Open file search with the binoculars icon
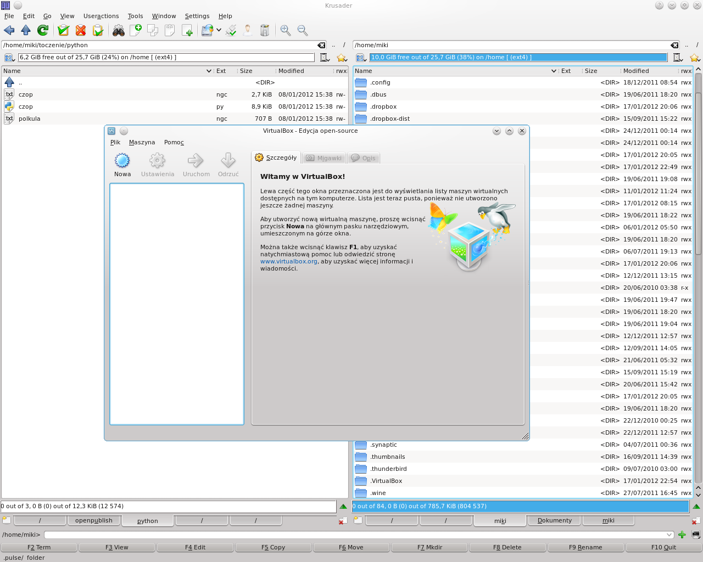The width and height of the screenshot is (703, 562). 119,30
